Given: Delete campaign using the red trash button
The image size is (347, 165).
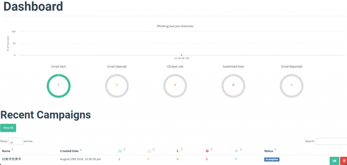Looking at the screenshot, I should (x=344, y=161).
